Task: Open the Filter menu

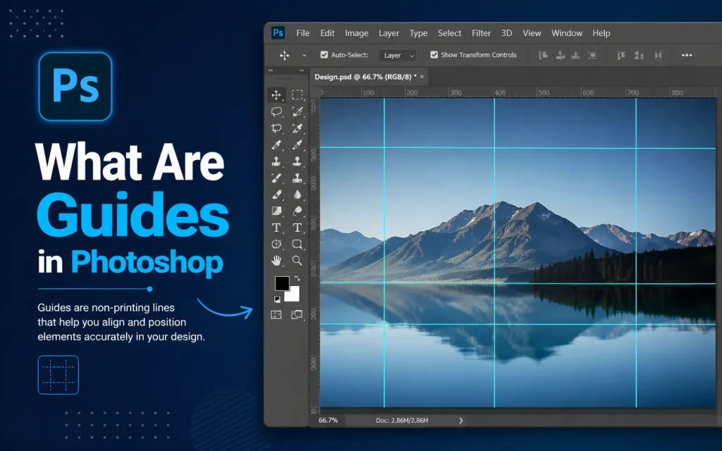Action: (x=481, y=33)
